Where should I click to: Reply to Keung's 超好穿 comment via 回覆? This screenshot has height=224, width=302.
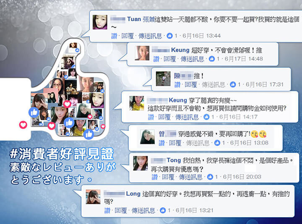(x=170, y=59)
